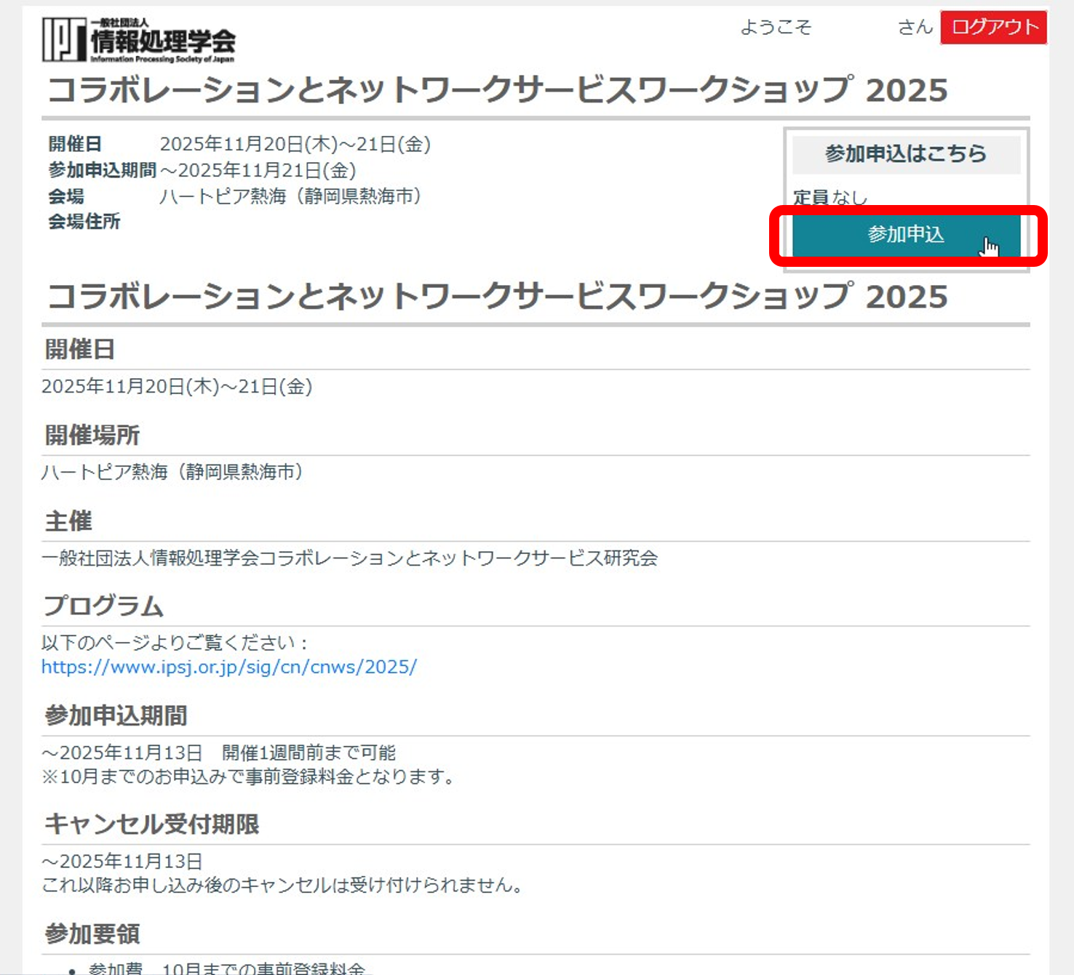Click the 開催1週間前まで可能 deadline text
This screenshot has width=1074, height=975.
point(309,753)
